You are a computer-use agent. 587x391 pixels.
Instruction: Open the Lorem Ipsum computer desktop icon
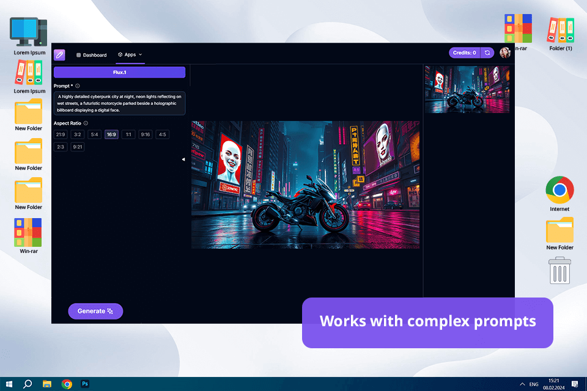pos(29,36)
